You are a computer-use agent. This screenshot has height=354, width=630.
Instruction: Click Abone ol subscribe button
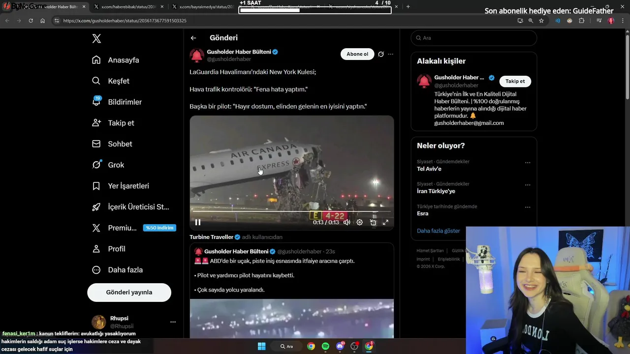coord(357,54)
